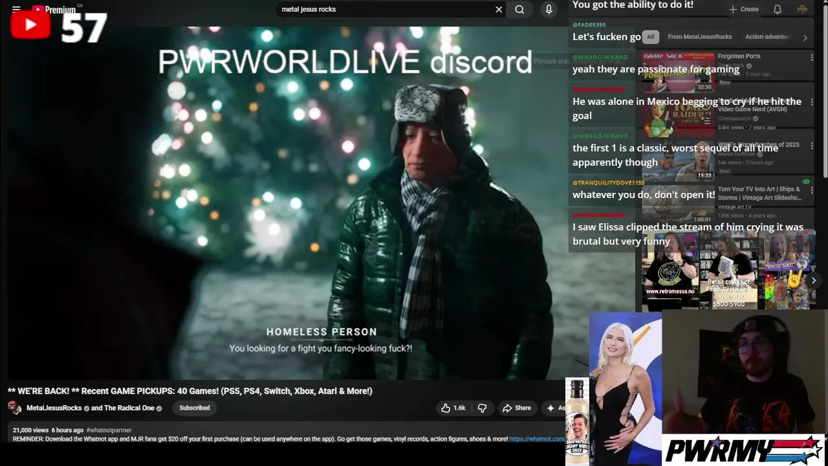Viewport: 828px width, 466px height.
Task: Open the MetalJesusRocks channel avatar
Action: click(x=14, y=408)
